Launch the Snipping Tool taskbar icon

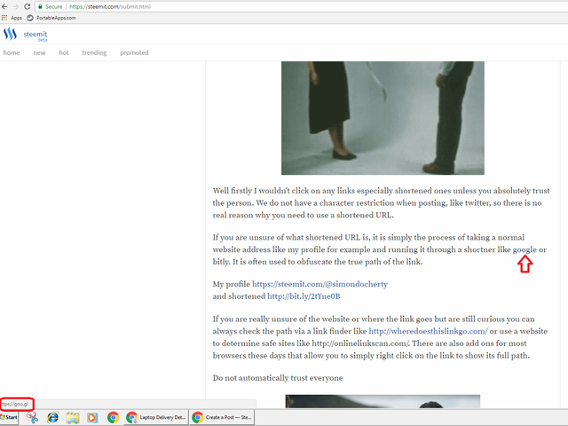pos(32,418)
